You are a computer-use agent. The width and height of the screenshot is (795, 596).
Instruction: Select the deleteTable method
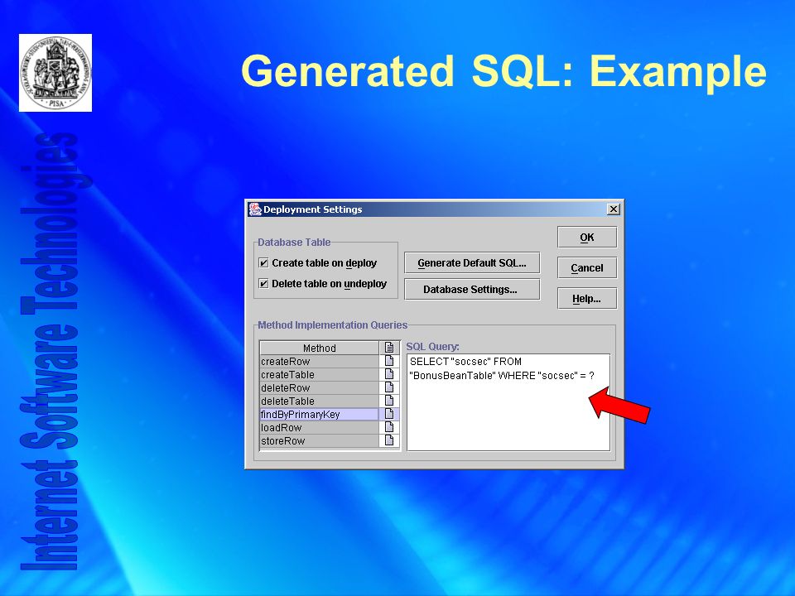tap(320, 401)
